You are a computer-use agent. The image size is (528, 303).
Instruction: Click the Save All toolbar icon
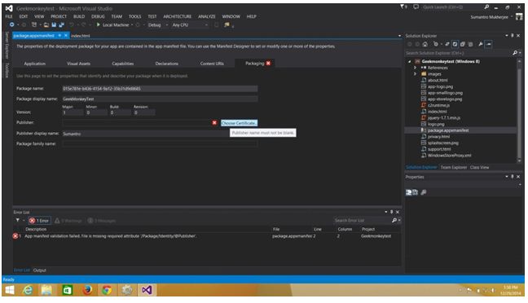(x=61, y=24)
